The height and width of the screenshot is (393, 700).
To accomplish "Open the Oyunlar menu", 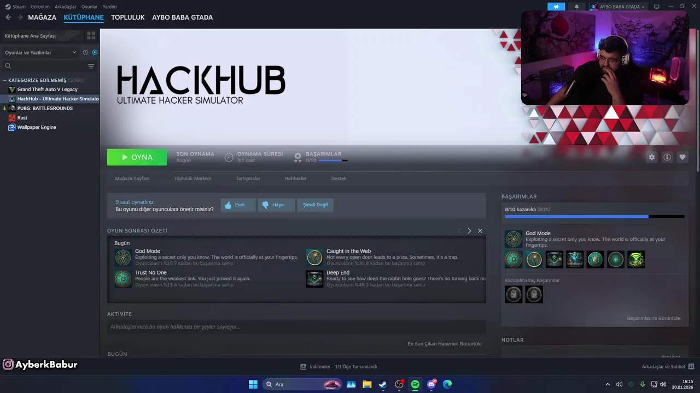I will point(89,7).
